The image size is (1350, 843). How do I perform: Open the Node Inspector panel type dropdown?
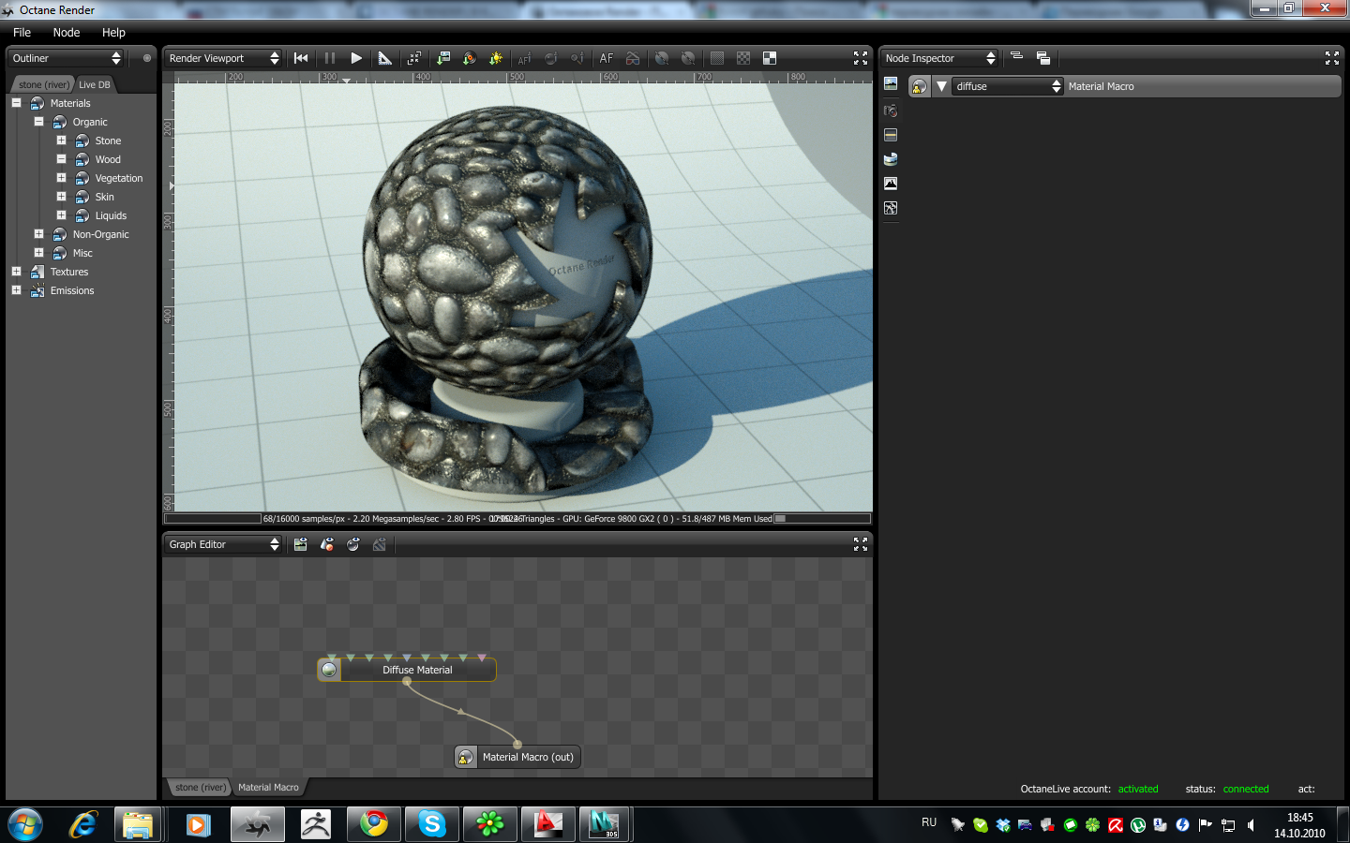939,58
